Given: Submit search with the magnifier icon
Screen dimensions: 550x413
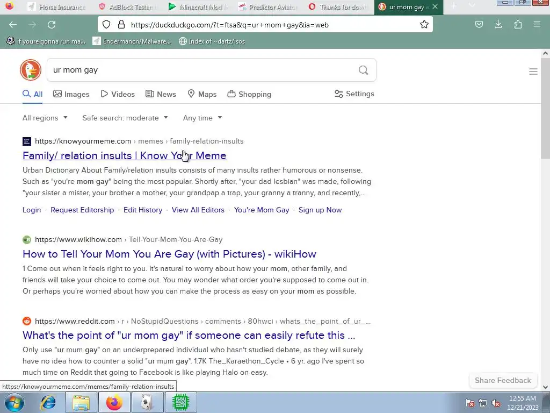Looking at the screenshot, I should coord(364,70).
